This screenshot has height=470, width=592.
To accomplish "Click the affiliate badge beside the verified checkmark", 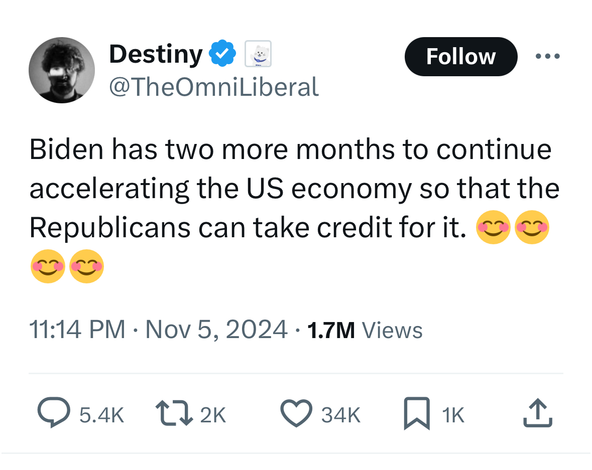I will (x=258, y=54).
